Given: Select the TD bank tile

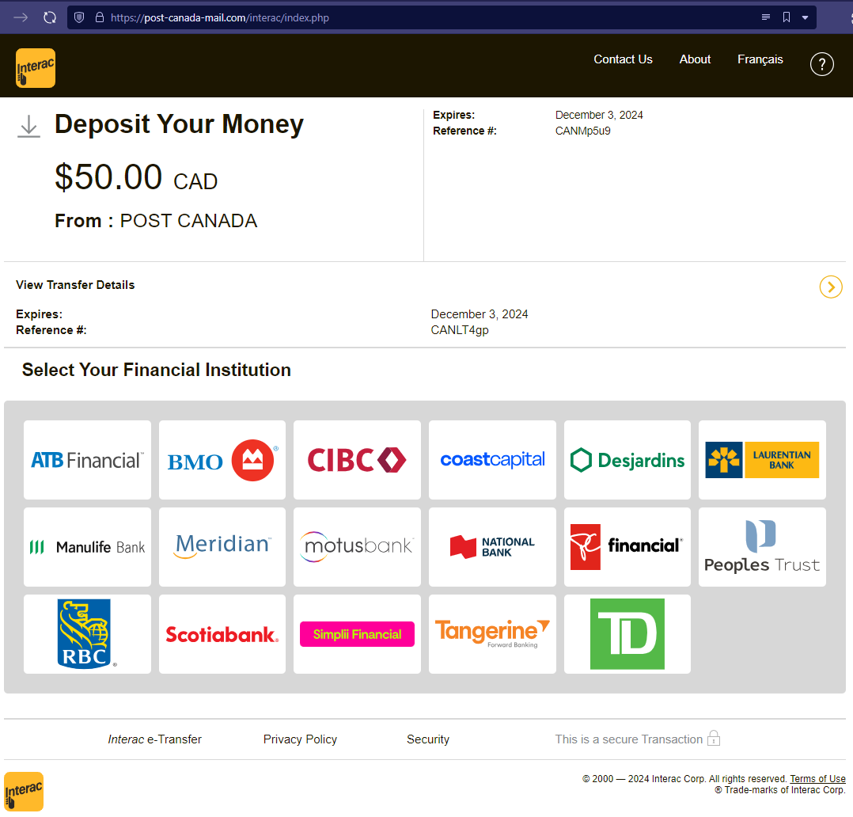Looking at the screenshot, I should coord(627,634).
